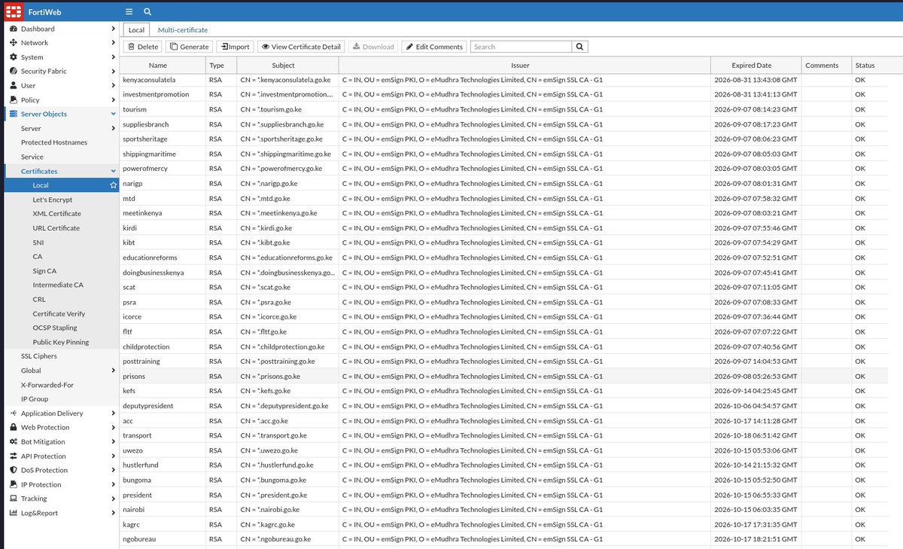Viewport: 903px width, 549px height.
Task: Click the Log&Report chart icon
Action: [x=14, y=513]
